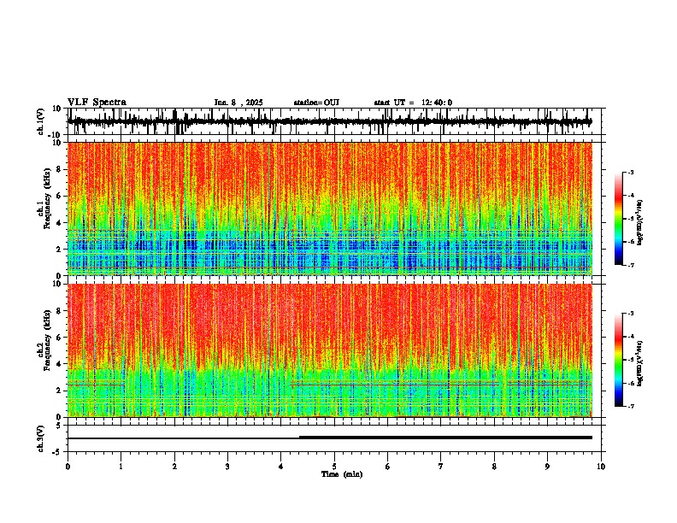This screenshot has width=677, height=523.
Task: Click the ch.2 color scale log(PSD) unit label
Action: pos(640,363)
